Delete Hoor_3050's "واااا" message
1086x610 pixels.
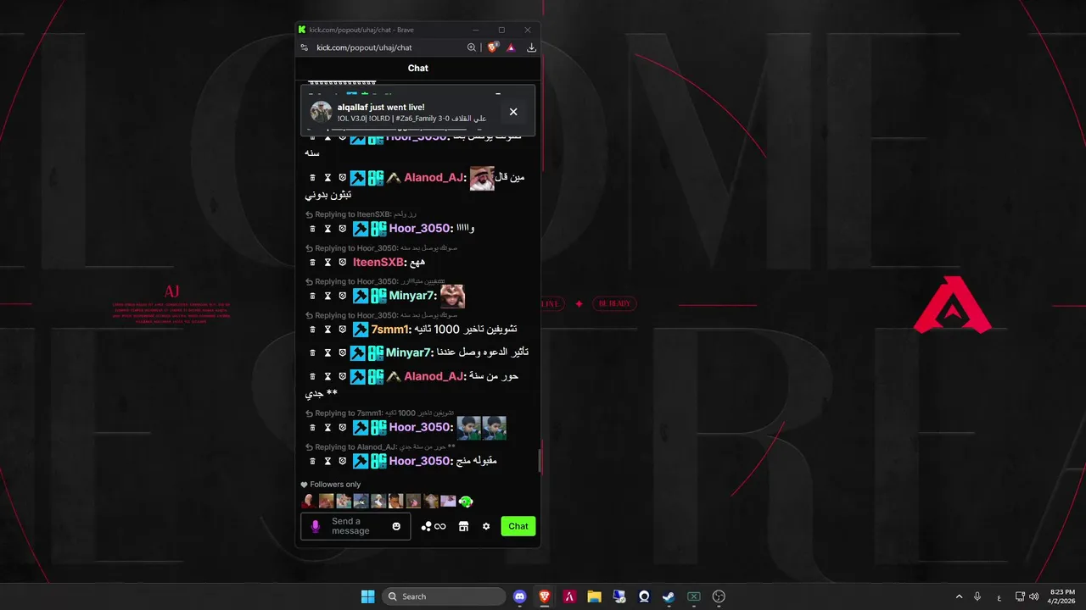click(312, 229)
